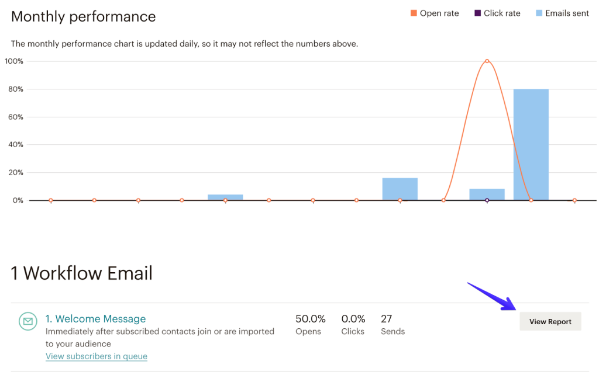The width and height of the screenshot is (599, 375).
Task: Select the orange Open rate legend marker
Action: (415, 13)
